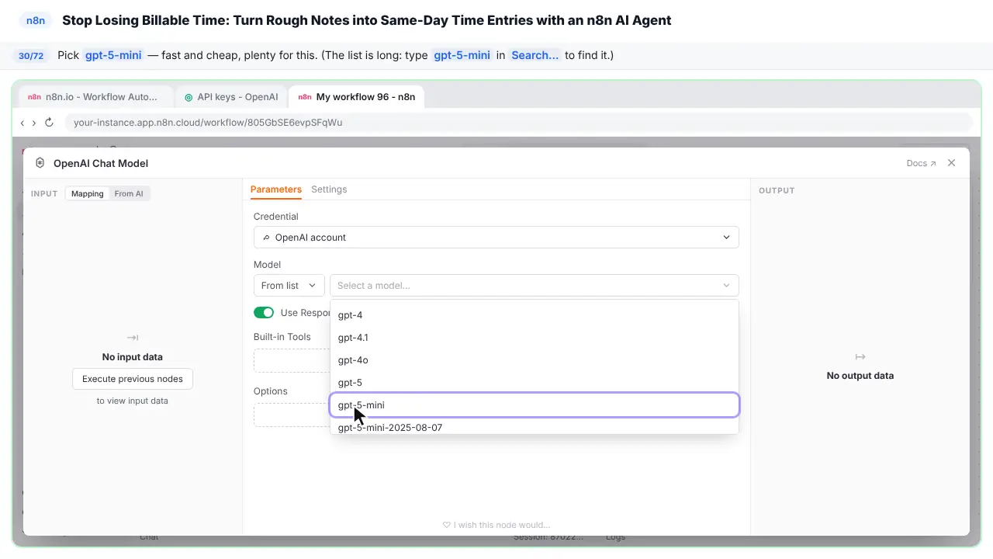Viewport: 993px width, 559px height.
Task: Open the From list mode dropdown
Action: 289,286
